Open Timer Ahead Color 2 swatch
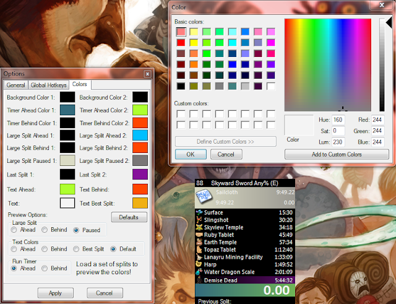The height and width of the screenshot is (304, 396). pyautogui.click(x=140, y=110)
